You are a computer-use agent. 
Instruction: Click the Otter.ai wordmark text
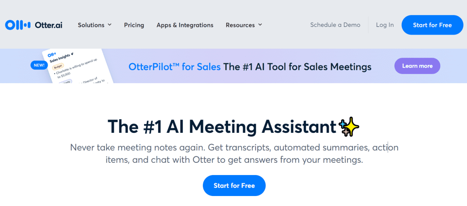click(49, 25)
